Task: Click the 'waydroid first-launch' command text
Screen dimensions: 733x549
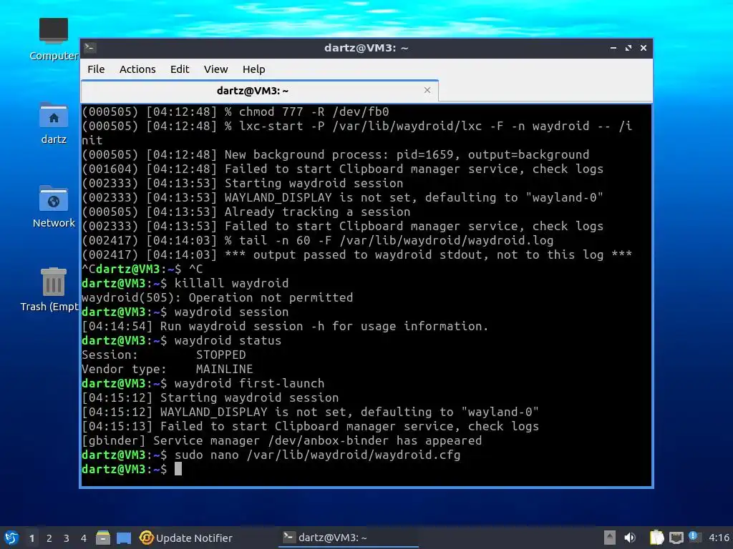Action: coord(249,383)
